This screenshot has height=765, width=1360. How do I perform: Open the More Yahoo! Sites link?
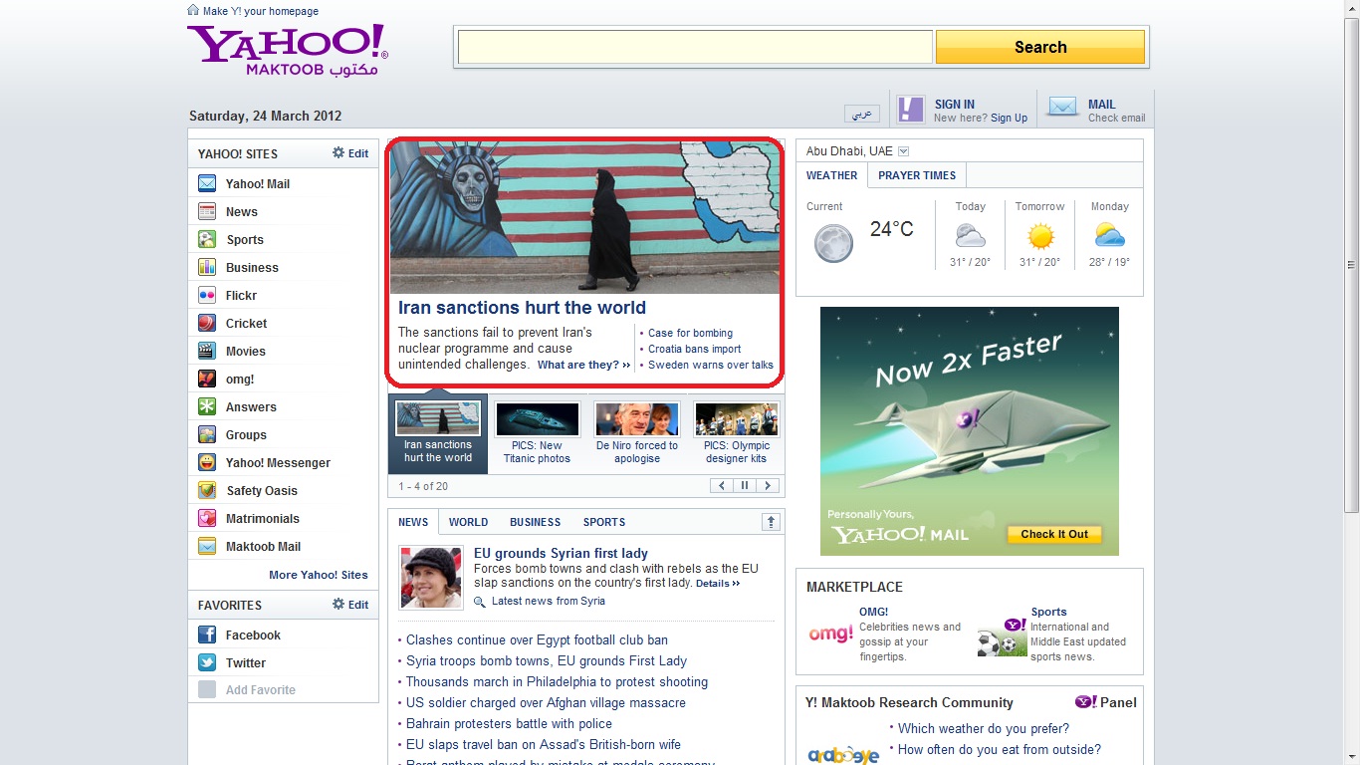point(318,575)
